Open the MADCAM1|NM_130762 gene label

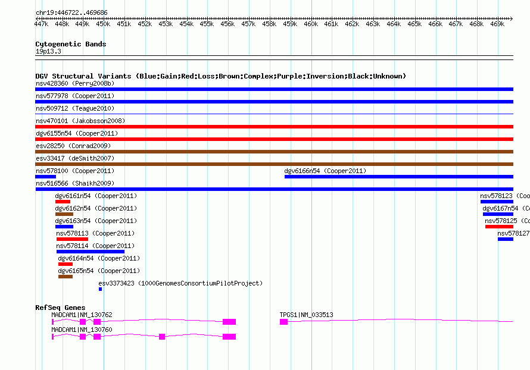click(82, 315)
